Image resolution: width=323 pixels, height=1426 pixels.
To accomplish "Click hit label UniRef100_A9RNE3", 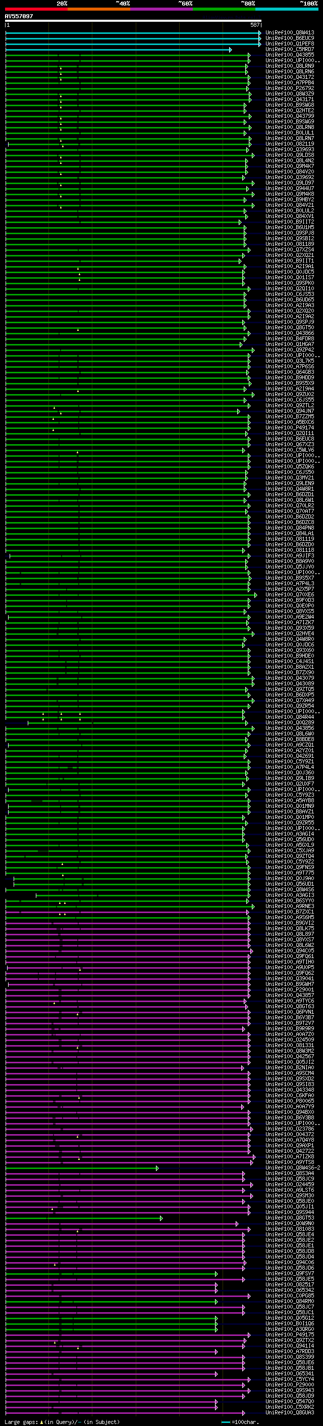I will point(290,906).
